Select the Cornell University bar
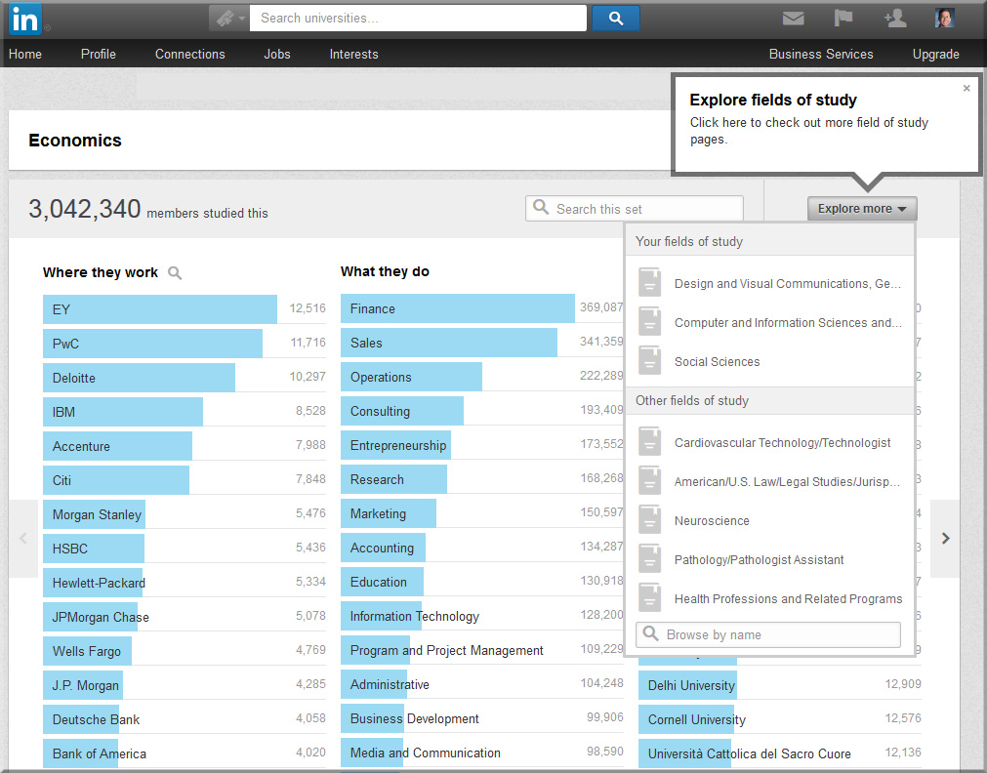The width and height of the screenshot is (987, 773). (x=687, y=719)
